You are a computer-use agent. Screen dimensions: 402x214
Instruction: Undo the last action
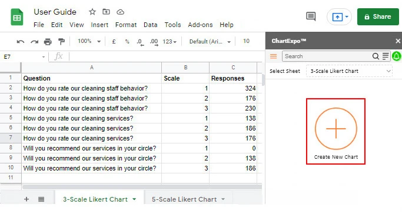21,42
